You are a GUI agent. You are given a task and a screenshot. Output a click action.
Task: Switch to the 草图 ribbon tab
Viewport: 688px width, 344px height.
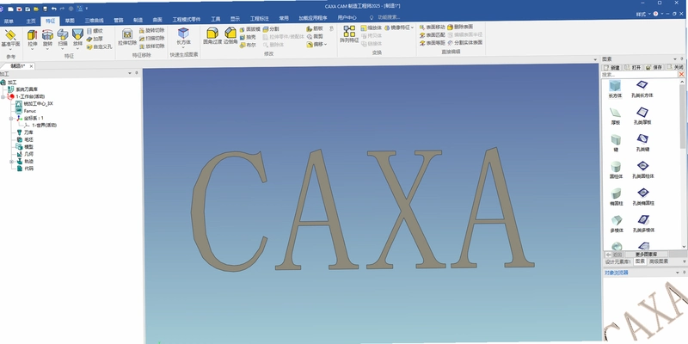click(x=70, y=20)
